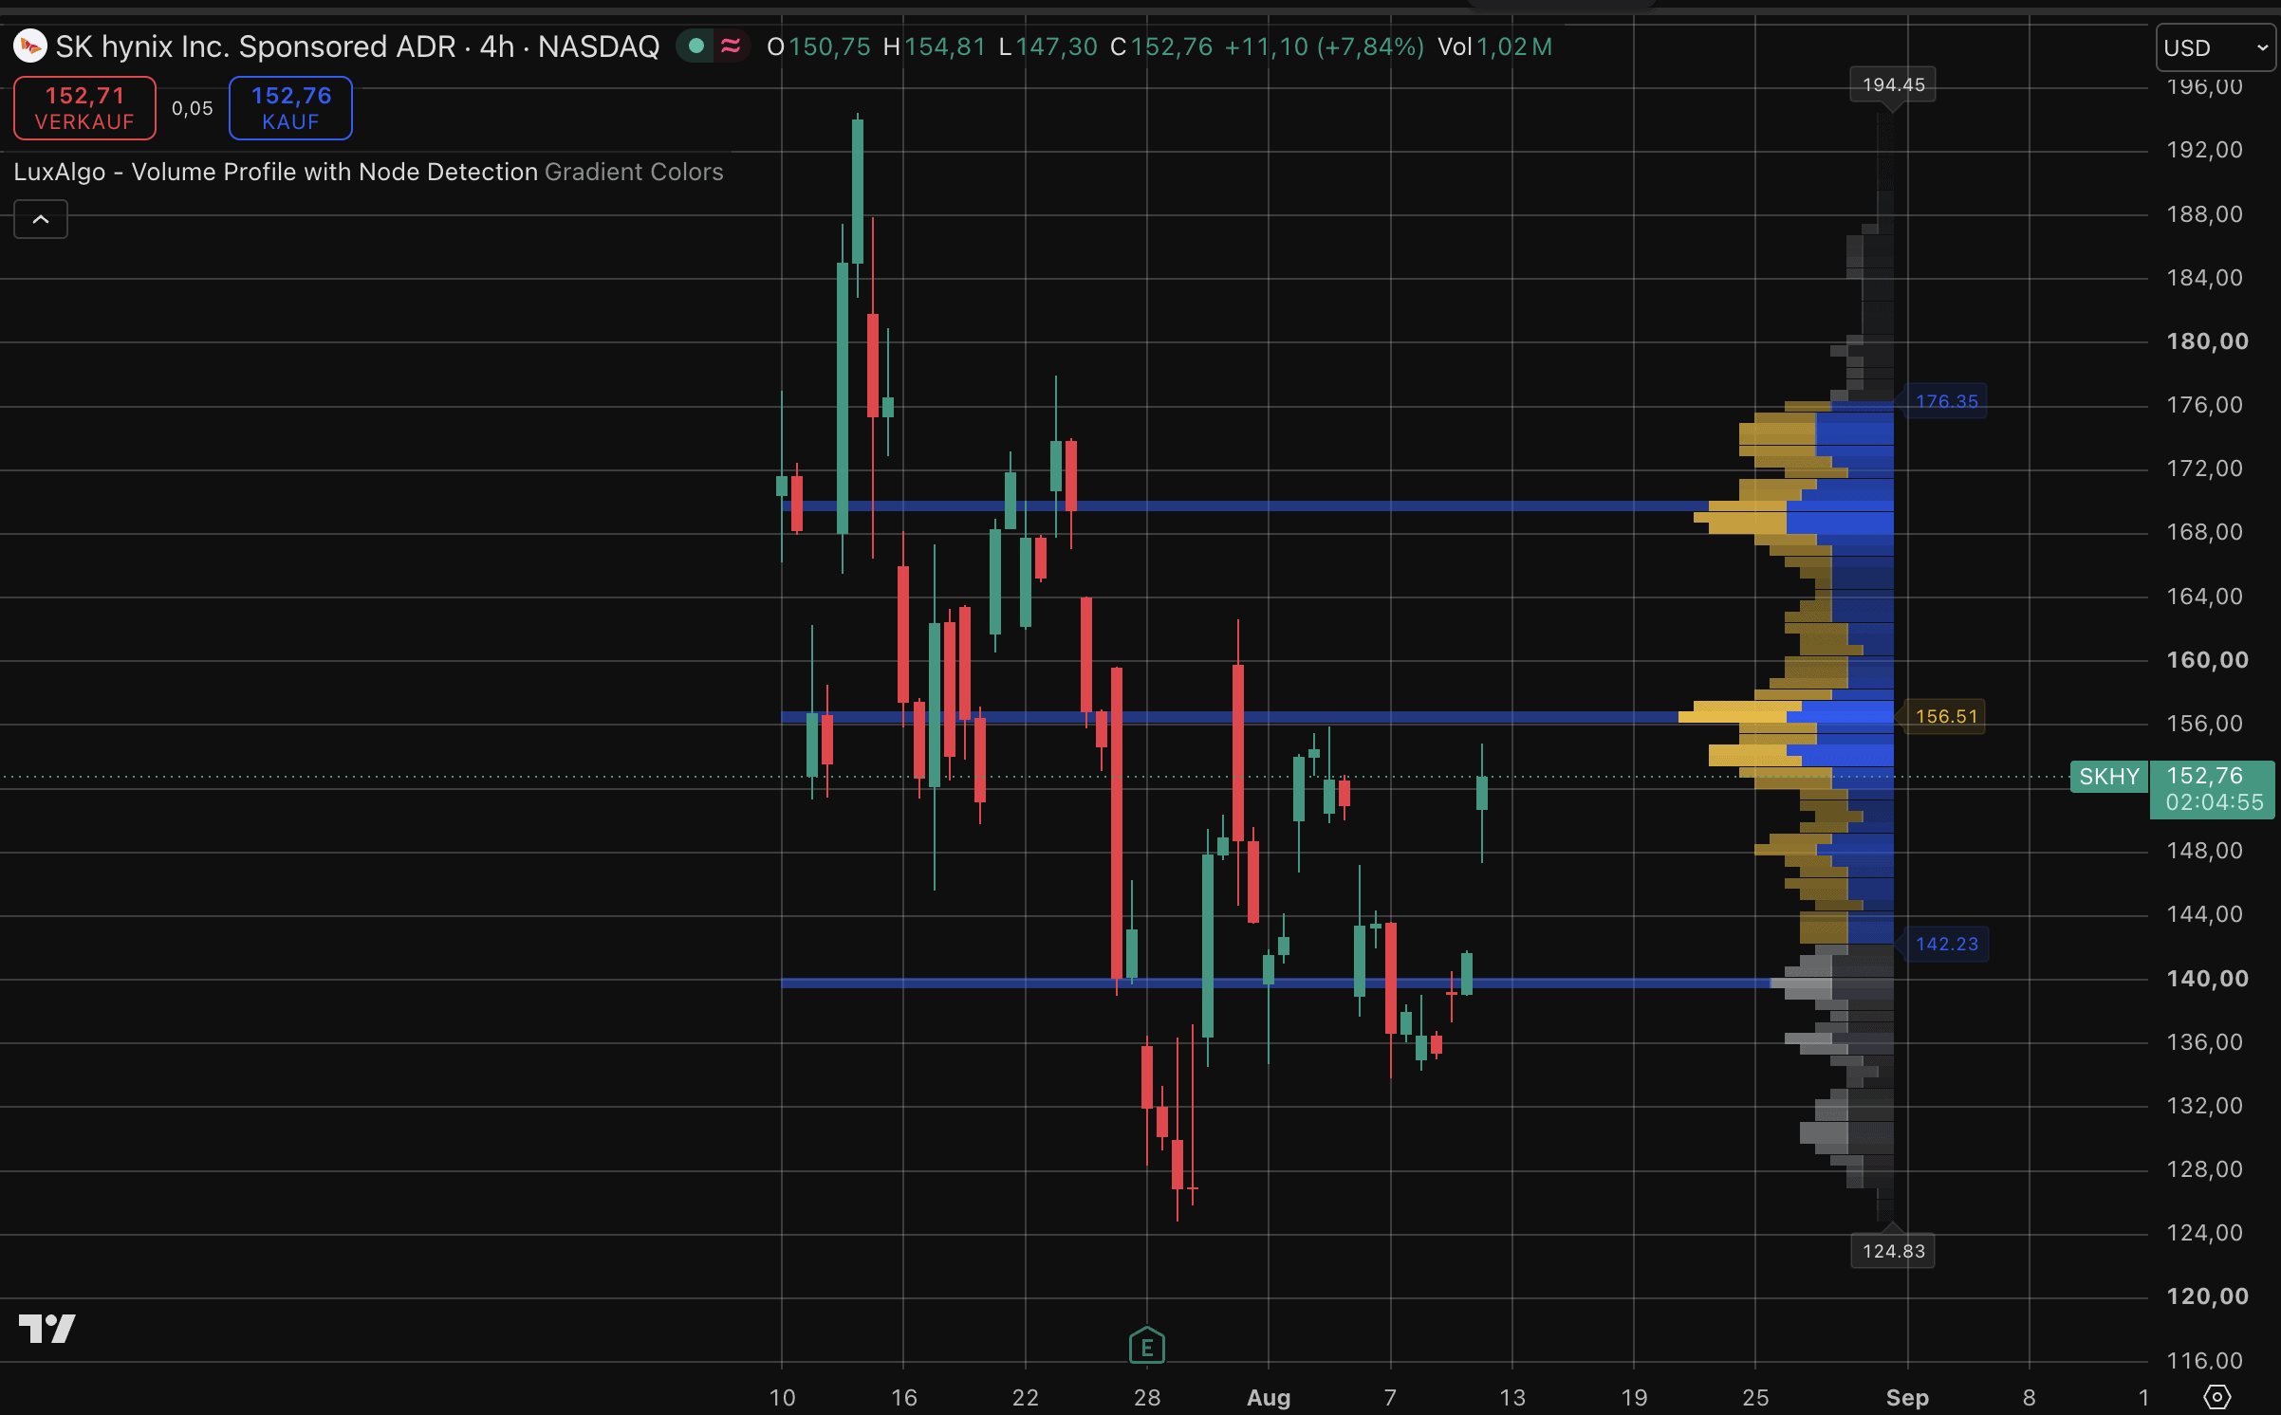
Task: Click the +11,10 (+7,84%) change value
Action: (1325, 46)
